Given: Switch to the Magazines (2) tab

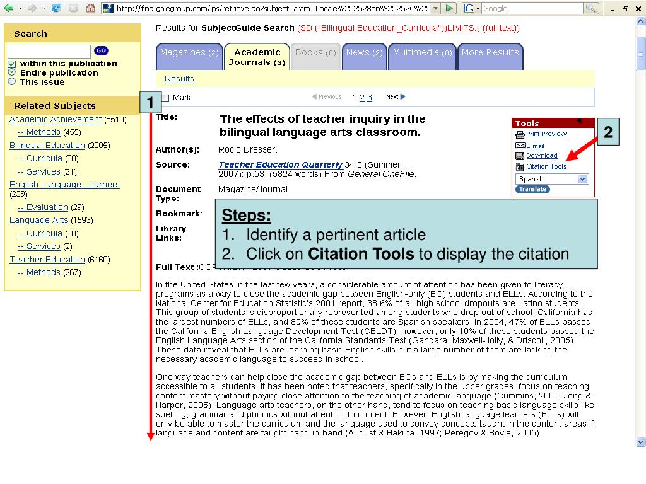Looking at the screenshot, I should (189, 56).
